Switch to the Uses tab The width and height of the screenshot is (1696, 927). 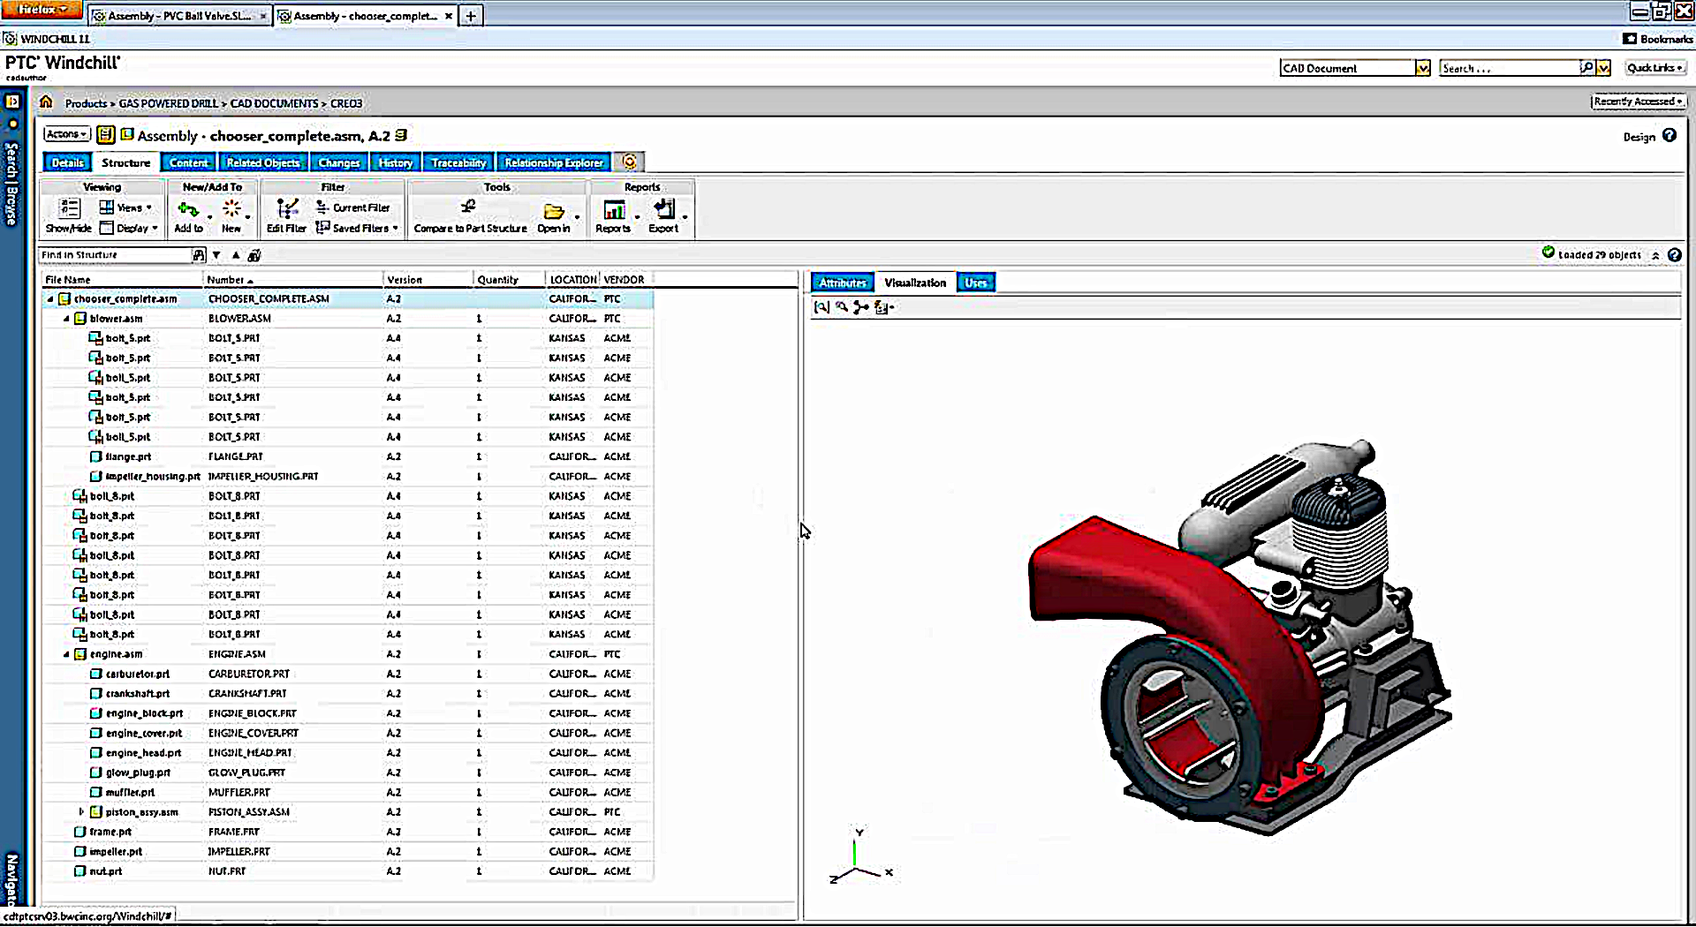976,283
